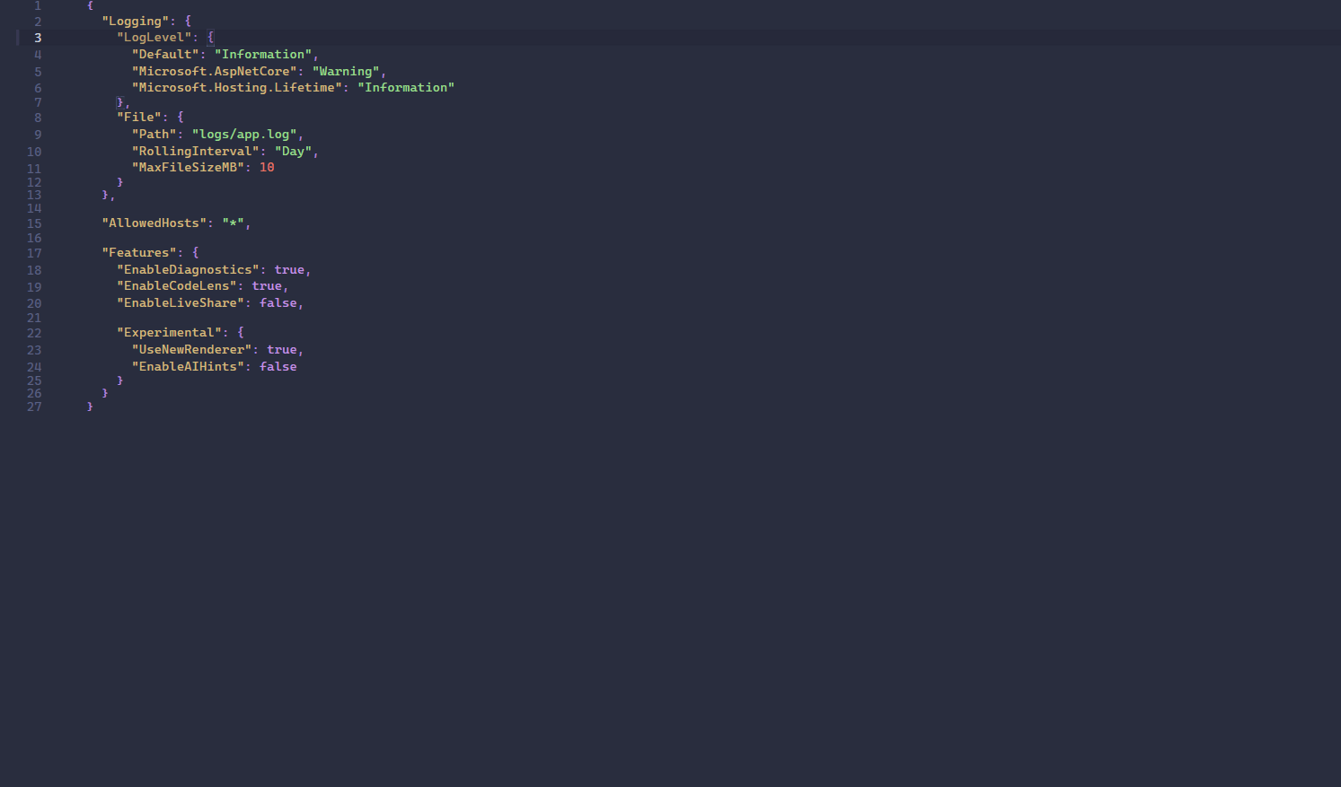Screen dimensions: 1341x787
Task: Click the closing brace on line 27
Action: 90,406
